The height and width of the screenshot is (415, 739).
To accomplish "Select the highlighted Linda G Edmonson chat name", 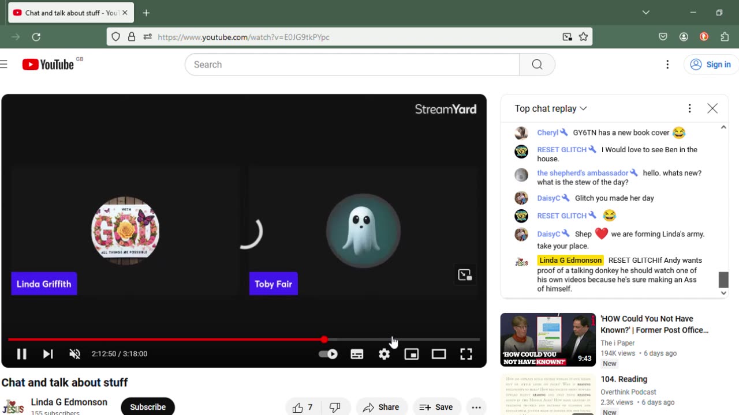I will tap(570, 261).
